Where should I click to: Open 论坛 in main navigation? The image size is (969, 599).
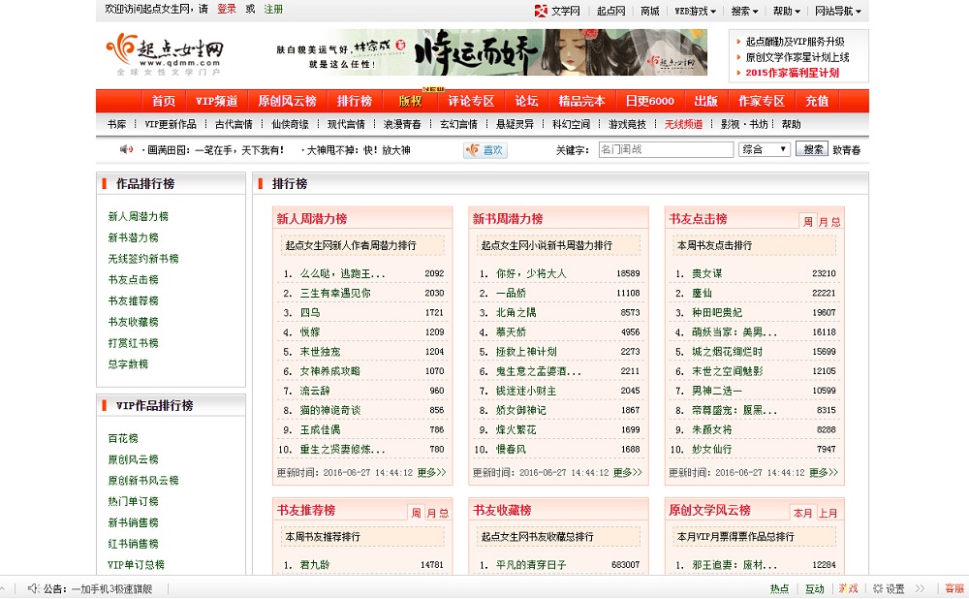(526, 101)
